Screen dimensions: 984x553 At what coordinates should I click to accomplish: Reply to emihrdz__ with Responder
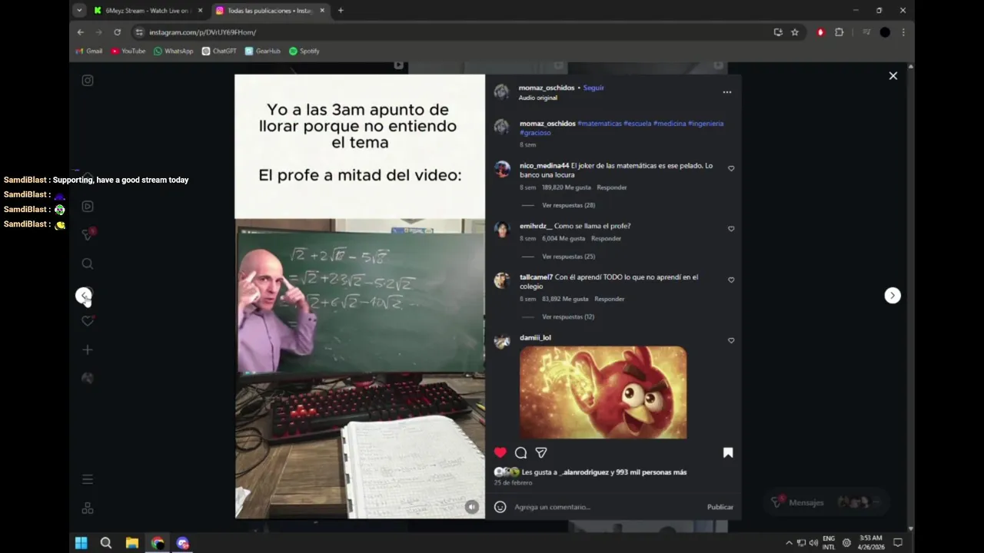tap(606, 239)
